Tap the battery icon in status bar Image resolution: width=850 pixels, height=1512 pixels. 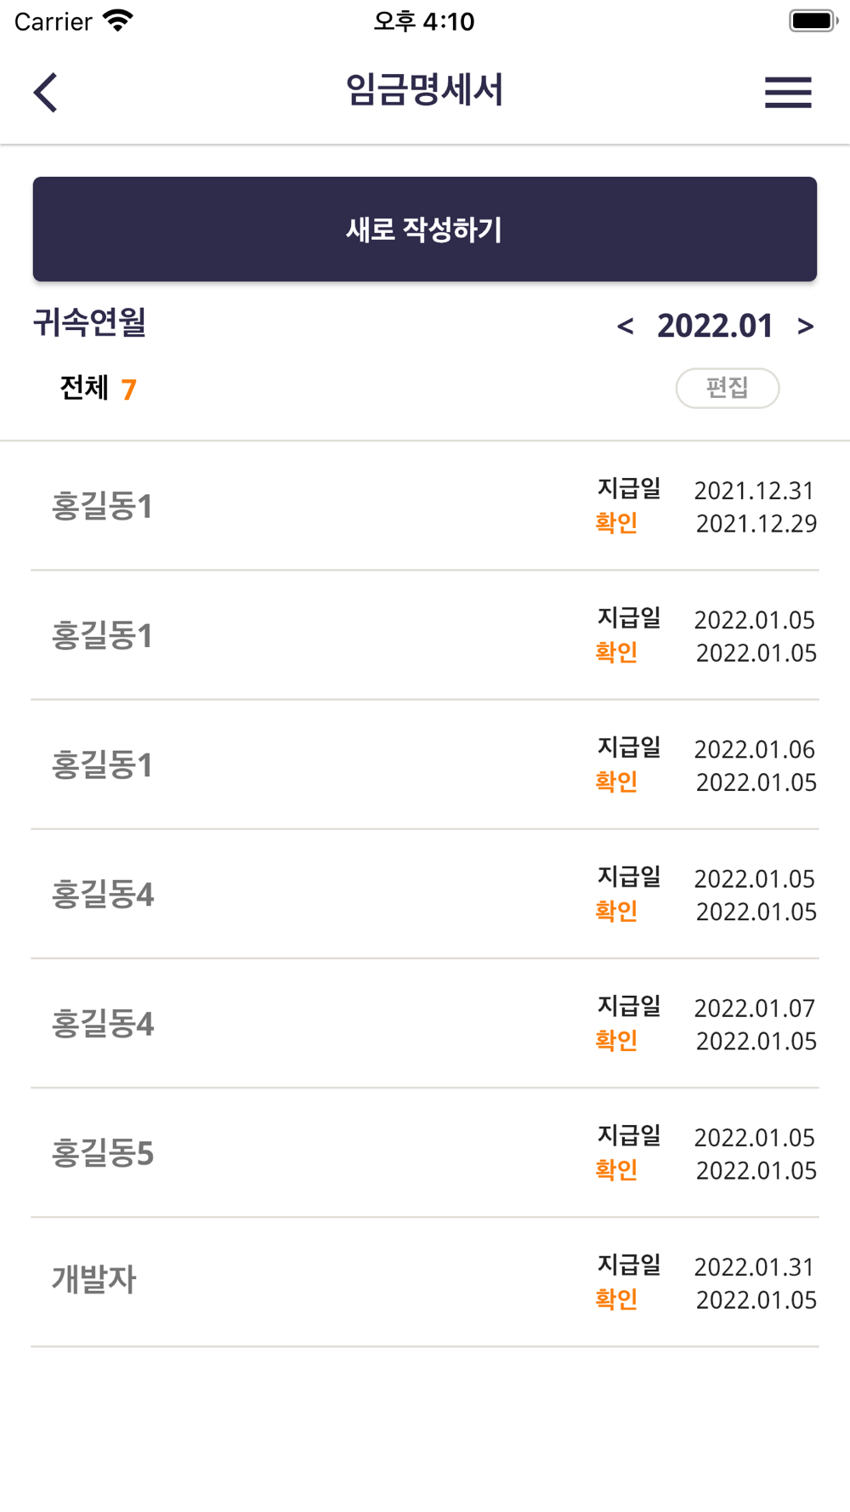pyautogui.click(x=812, y=20)
